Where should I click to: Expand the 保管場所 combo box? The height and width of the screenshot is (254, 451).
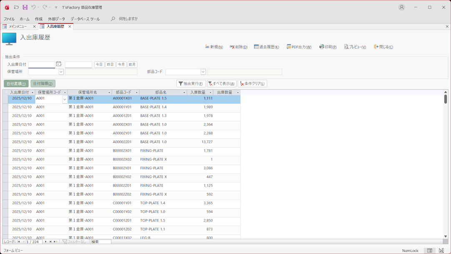coord(61,72)
